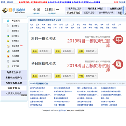This screenshot has height=126, width=126.
Task: Start 冲刺 模拟考试 under 科目一模拟考试
Action: (88, 51)
